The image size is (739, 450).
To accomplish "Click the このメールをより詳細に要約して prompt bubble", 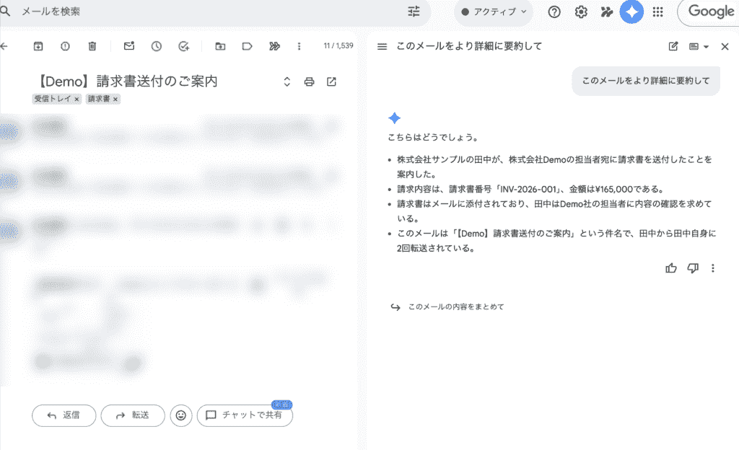I will (x=646, y=81).
